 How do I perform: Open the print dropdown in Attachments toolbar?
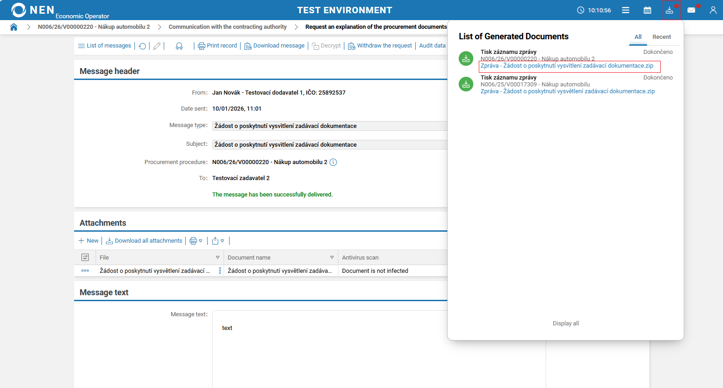196,241
